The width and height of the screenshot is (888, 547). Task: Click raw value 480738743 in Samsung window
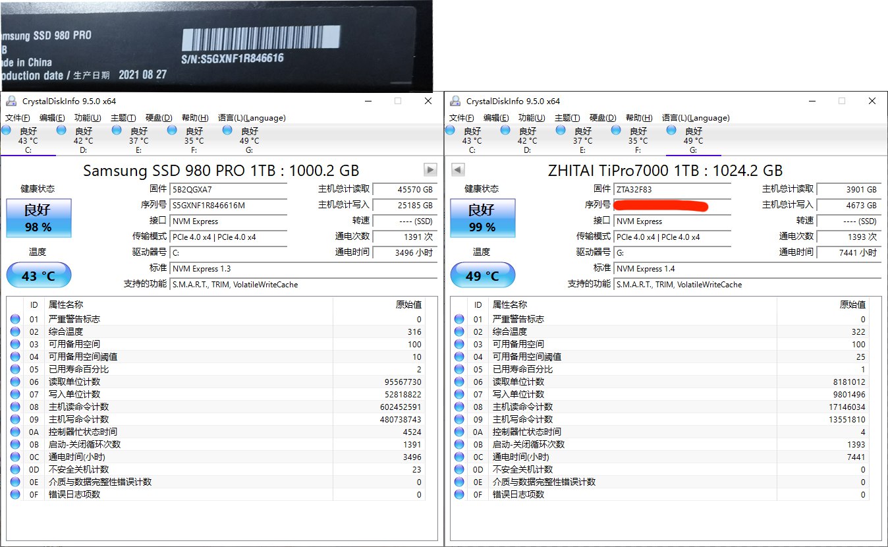pyautogui.click(x=400, y=420)
